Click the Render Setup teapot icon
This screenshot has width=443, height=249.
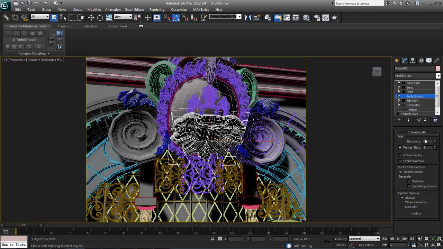click(x=317, y=18)
